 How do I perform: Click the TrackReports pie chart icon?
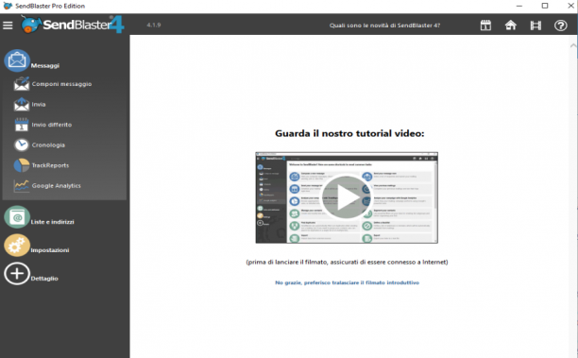22,165
